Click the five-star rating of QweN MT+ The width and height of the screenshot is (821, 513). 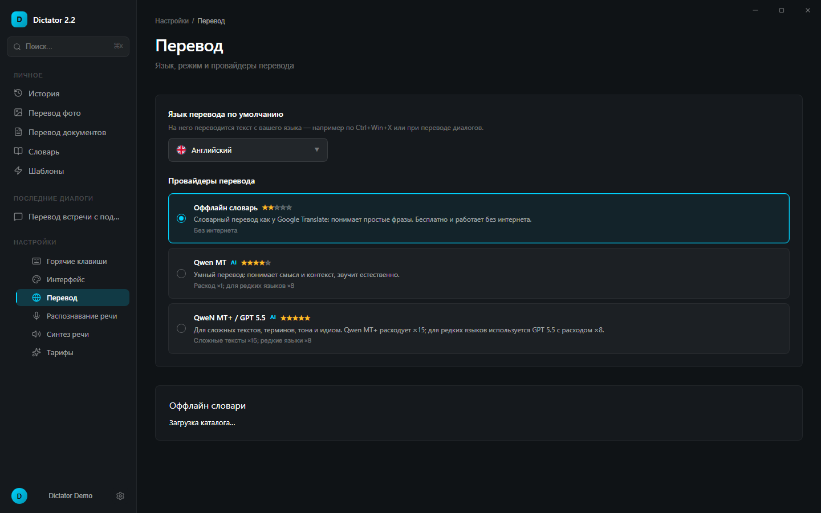tap(295, 318)
